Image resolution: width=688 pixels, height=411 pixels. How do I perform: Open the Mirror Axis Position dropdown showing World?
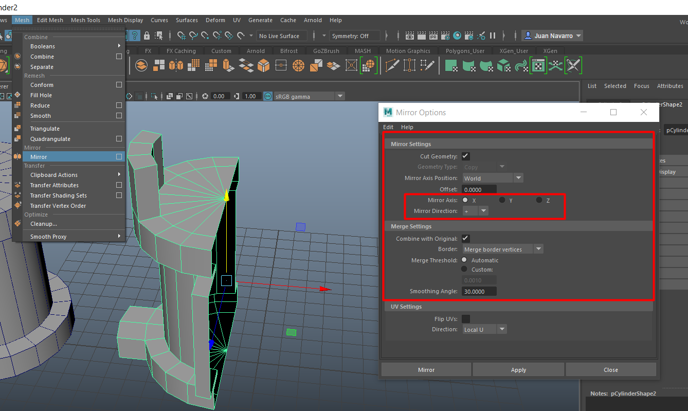(518, 177)
